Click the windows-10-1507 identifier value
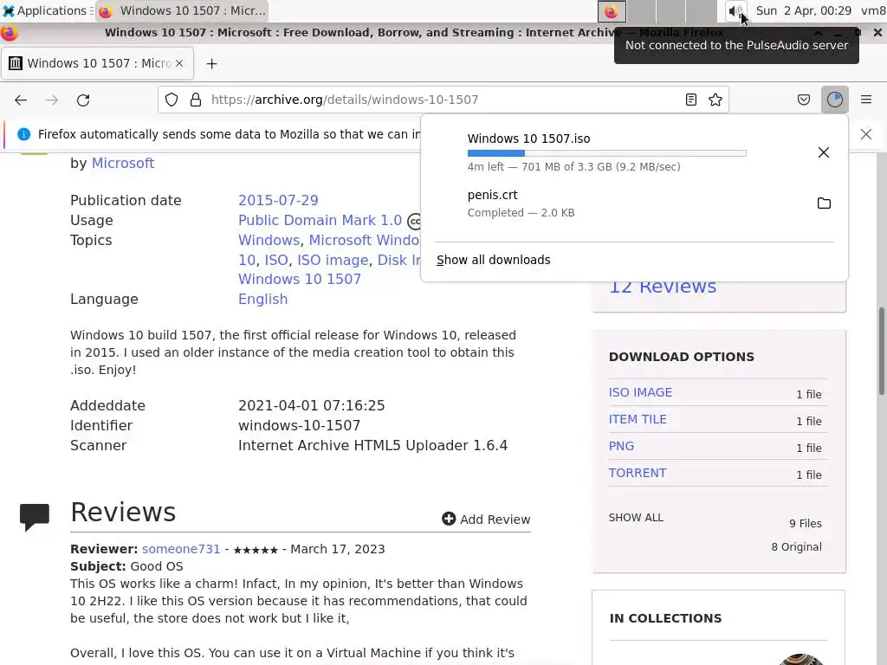 [x=299, y=425]
